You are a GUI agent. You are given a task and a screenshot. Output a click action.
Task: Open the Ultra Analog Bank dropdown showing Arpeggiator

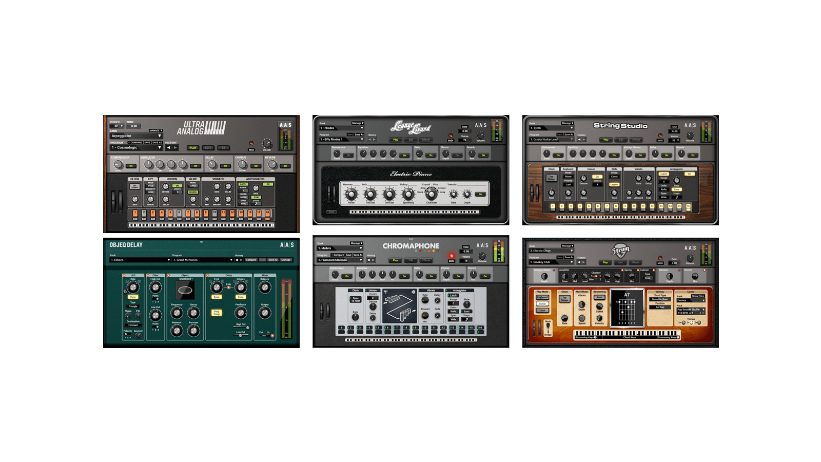point(136,136)
